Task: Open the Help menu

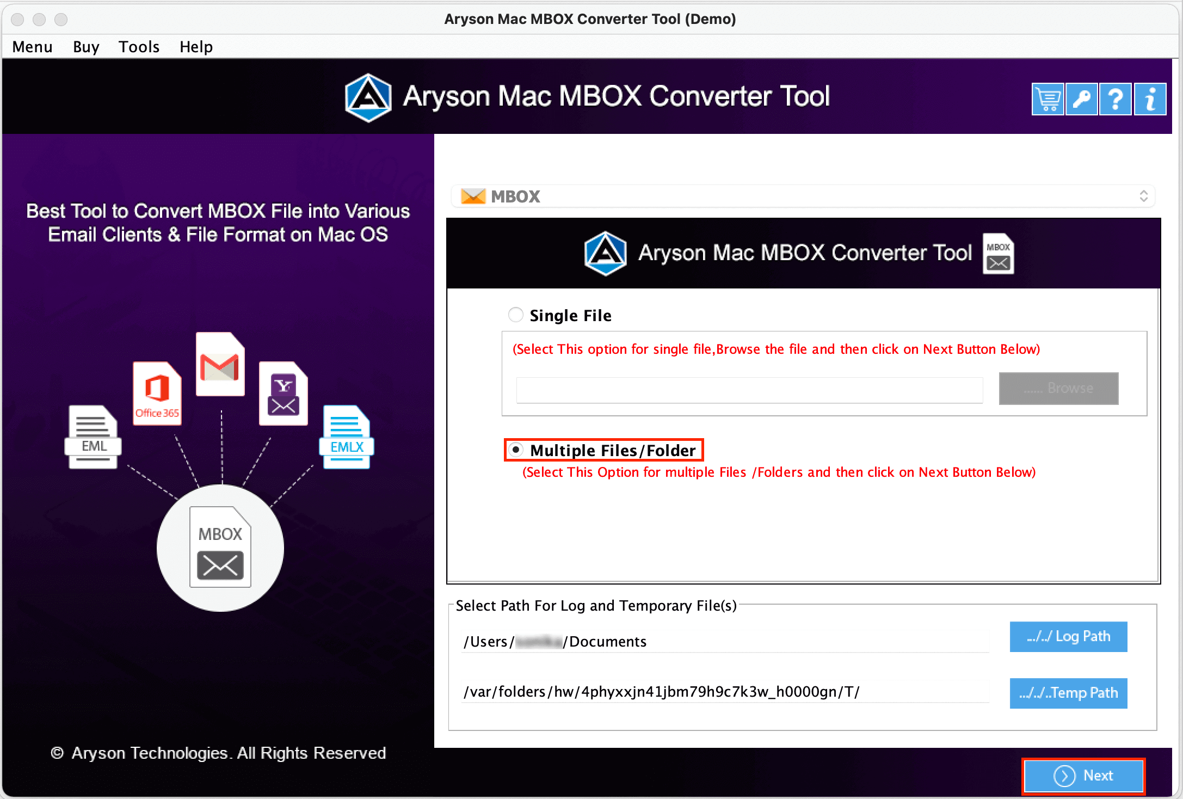Action: (196, 47)
